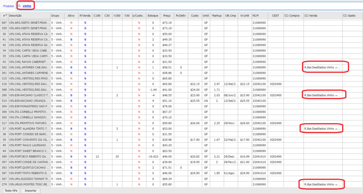
Task: Sort by Ativo column header
Action: (71, 15)
